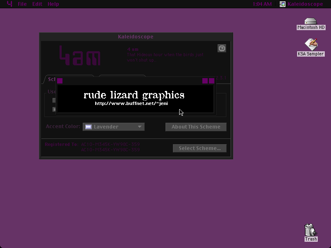Click the rude lizard graphics banner
Viewport: 331px width, 248px height.
pyautogui.click(x=134, y=95)
